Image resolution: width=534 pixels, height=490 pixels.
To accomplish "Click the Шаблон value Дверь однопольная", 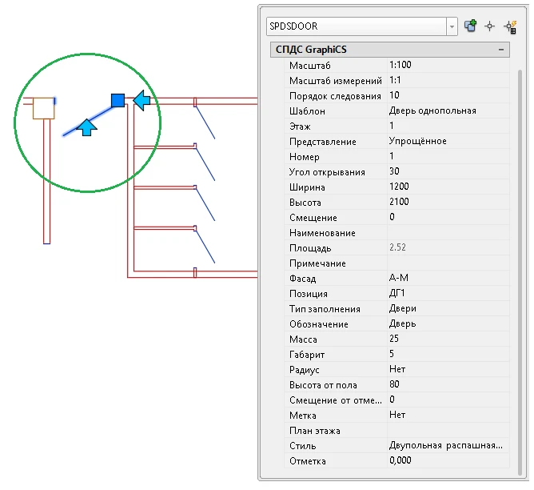I will pyautogui.click(x=448, y=110).
